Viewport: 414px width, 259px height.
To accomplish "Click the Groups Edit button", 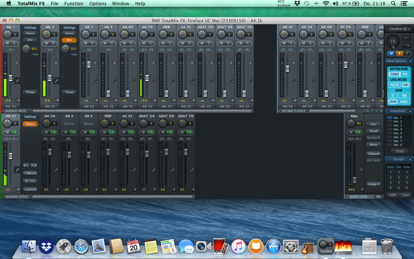I will point(393,195).
